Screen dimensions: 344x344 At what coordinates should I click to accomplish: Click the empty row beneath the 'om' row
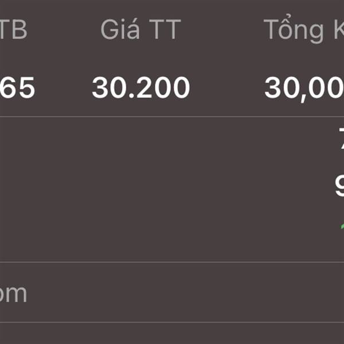click(x=172, y=333)
